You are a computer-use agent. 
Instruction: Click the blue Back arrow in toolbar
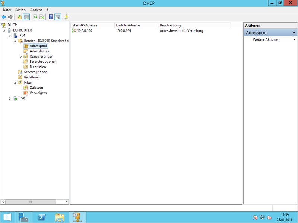[x=4, y=17]
